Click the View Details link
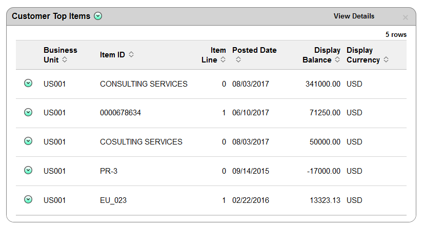Screen dimensions: 424x227 (x=354, y=16)
